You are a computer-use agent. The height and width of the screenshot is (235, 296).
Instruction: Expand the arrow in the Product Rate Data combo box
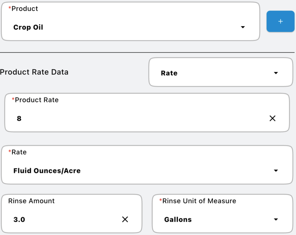276,73
